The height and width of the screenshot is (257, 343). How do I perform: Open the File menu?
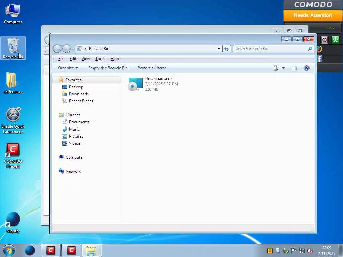(x=61, y=59)
